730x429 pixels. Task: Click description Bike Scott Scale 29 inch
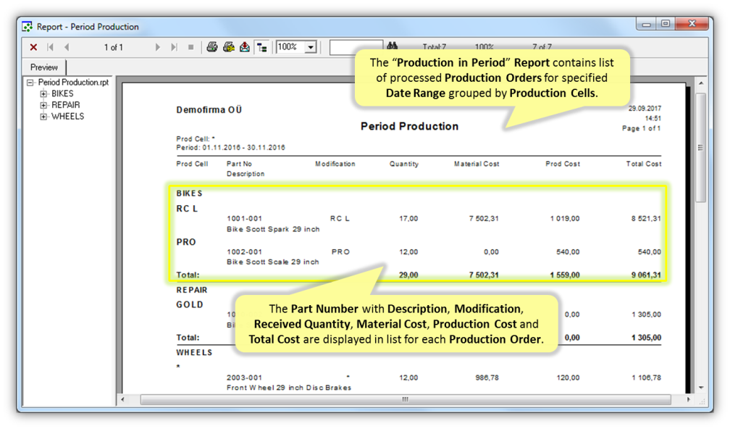[273, 262]
